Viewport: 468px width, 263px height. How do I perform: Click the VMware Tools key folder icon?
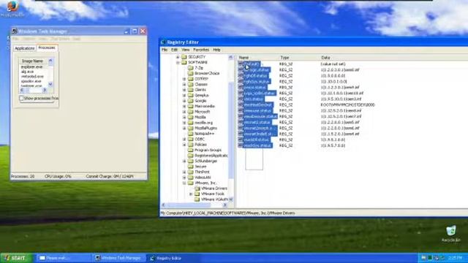coord(197,194)
